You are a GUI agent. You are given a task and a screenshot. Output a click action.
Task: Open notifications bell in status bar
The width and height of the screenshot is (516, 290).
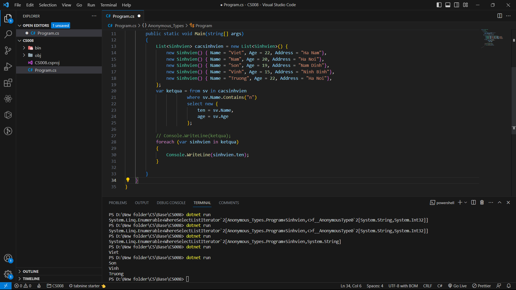click(x=509, y=286)
